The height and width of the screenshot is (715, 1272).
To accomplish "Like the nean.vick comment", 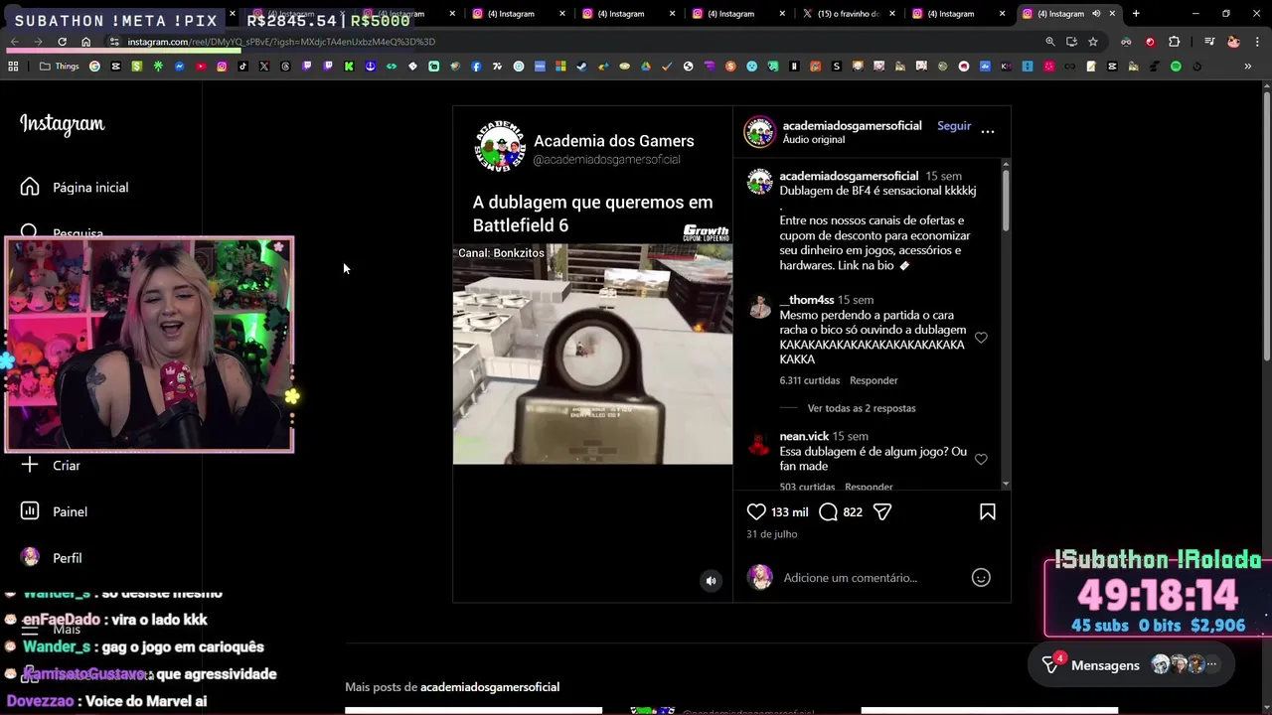I will pyautogui.click(x=981, y=459).
